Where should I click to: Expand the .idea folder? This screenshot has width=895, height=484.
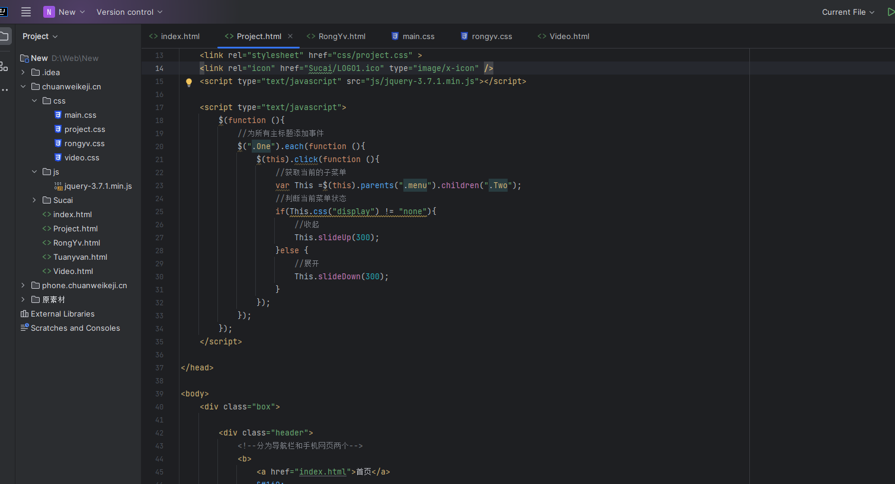[23, 72]
